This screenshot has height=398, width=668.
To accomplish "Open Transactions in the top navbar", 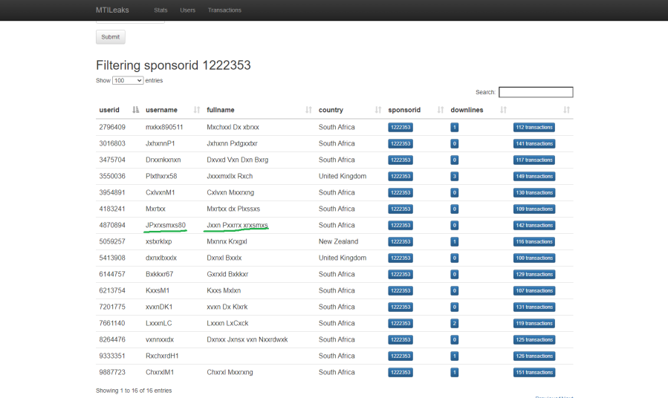I will pos(224,10).
